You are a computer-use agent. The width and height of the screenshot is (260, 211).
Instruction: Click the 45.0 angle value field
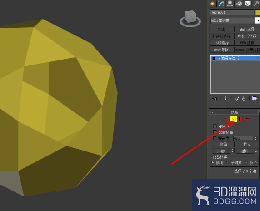point(243,138)
